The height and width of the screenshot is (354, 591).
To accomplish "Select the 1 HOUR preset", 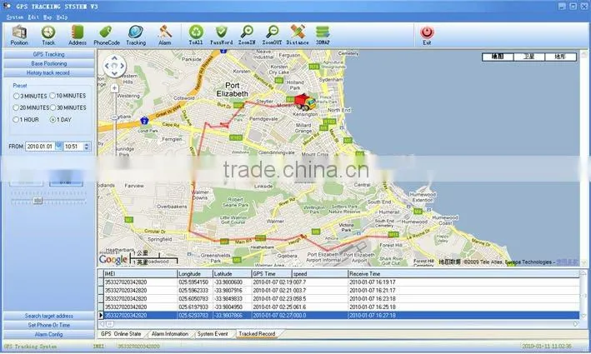I will coord(26,119).
